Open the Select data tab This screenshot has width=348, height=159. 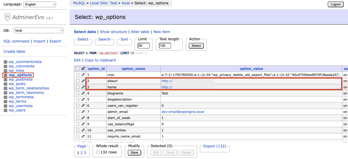85,32
